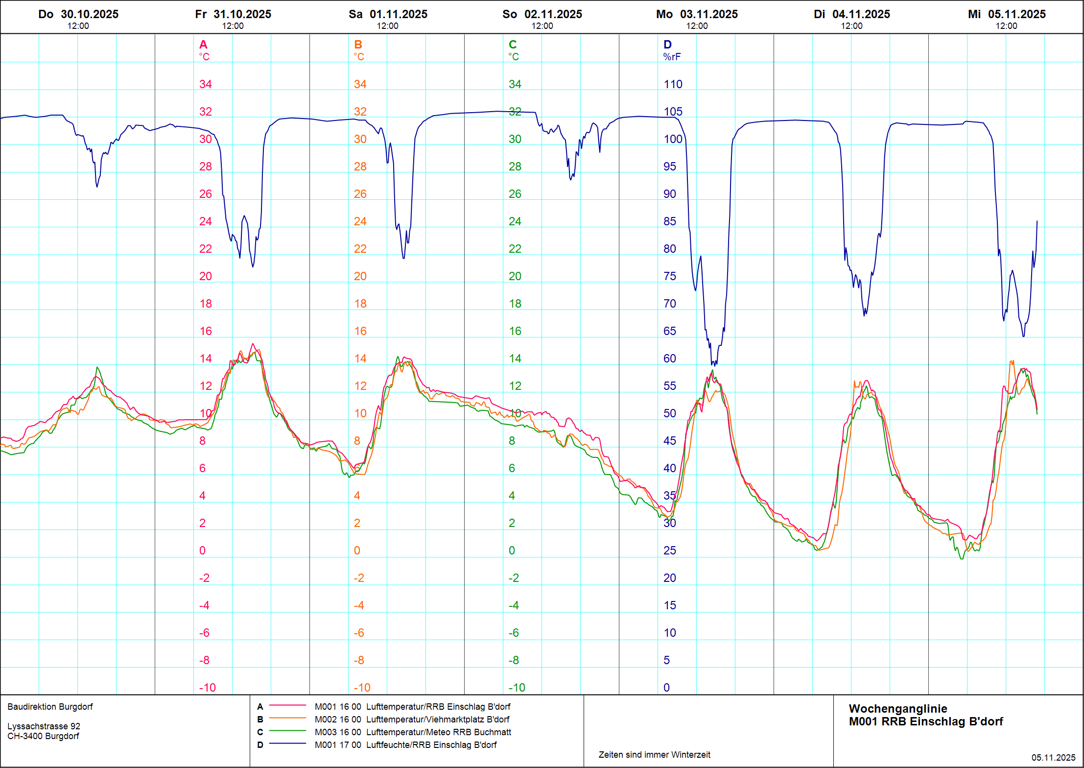Click the 'Wochenganglinie' chart title
This screenshot has width=1084, height=768.
tap(897, 709)
